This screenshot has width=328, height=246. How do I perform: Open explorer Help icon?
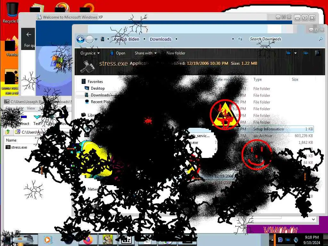(317, 53)
